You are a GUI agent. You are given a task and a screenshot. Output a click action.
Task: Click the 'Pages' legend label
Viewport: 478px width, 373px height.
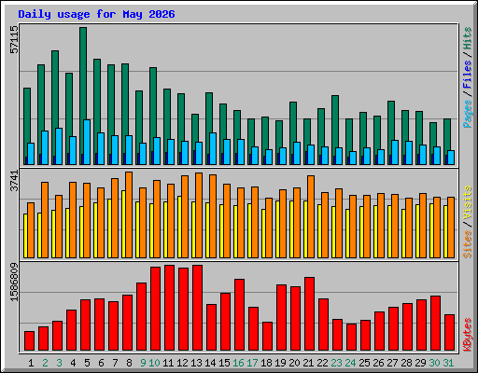[x=467, y=114]
